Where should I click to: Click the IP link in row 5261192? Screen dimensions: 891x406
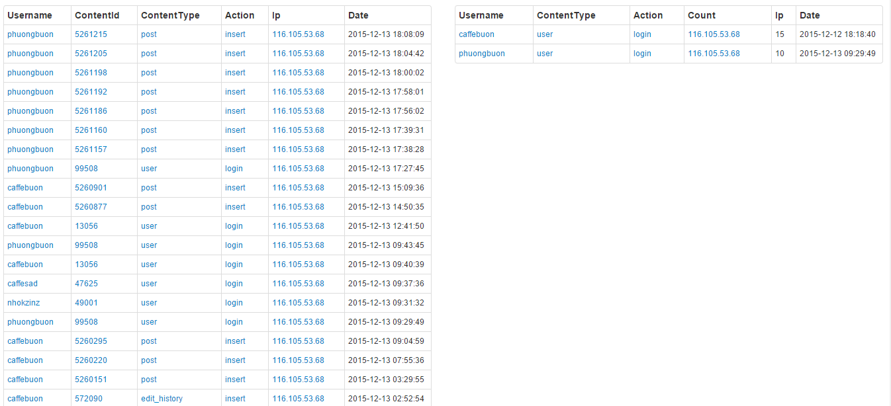[298, 92]
